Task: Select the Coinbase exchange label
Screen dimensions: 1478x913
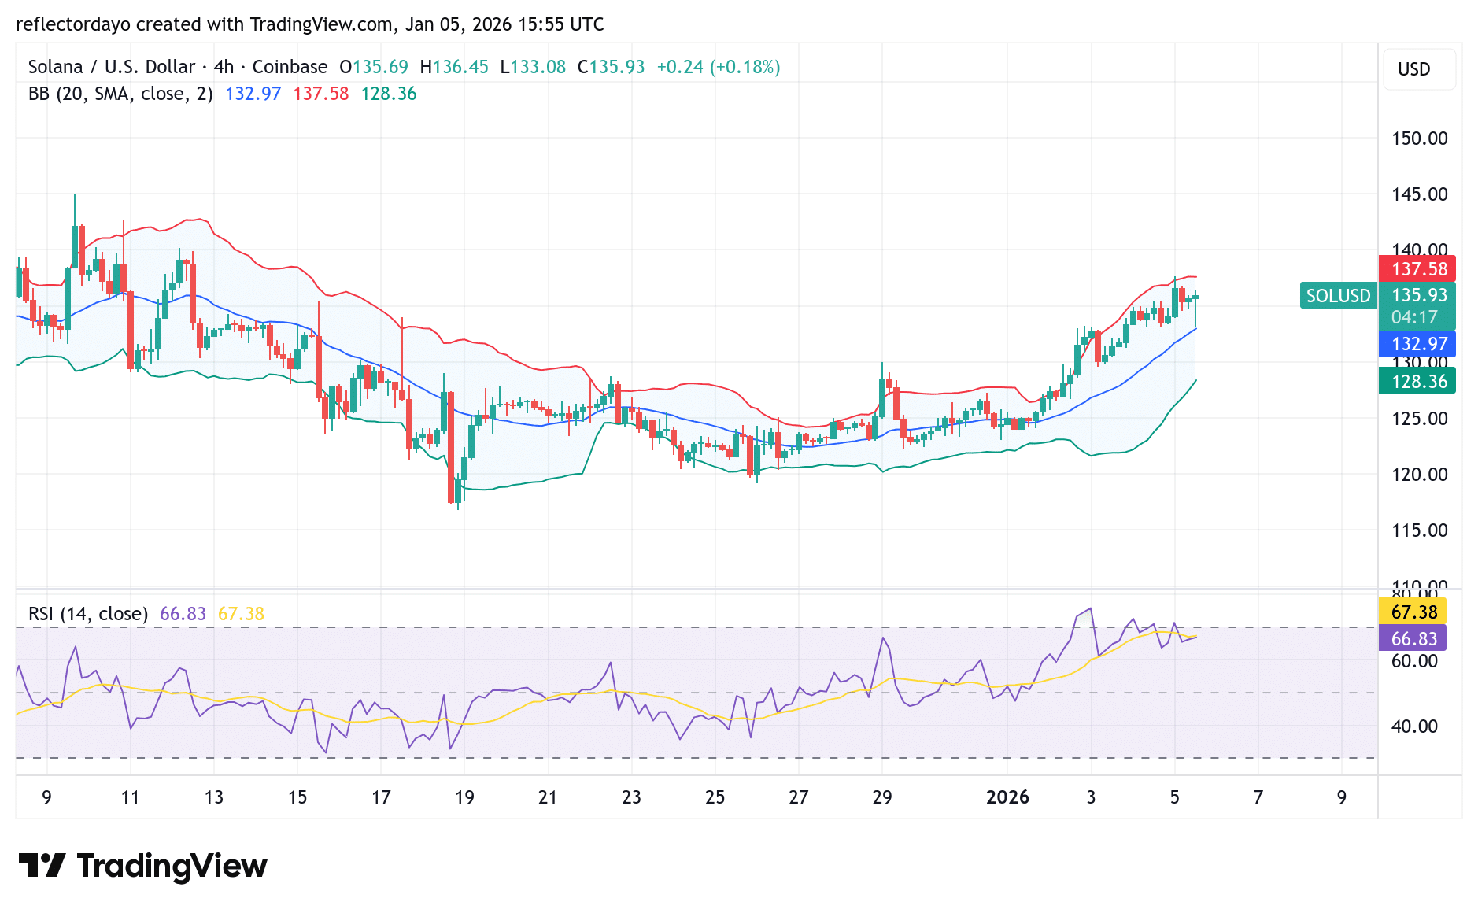Action: (289, 67)
